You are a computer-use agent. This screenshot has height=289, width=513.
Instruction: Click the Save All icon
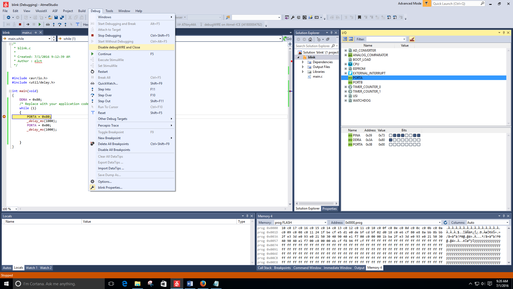tap(62, 17)
